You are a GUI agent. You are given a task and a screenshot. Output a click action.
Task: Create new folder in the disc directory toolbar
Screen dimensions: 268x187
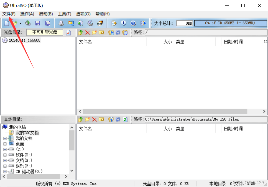pyautogui.click(x=95, y=32)
